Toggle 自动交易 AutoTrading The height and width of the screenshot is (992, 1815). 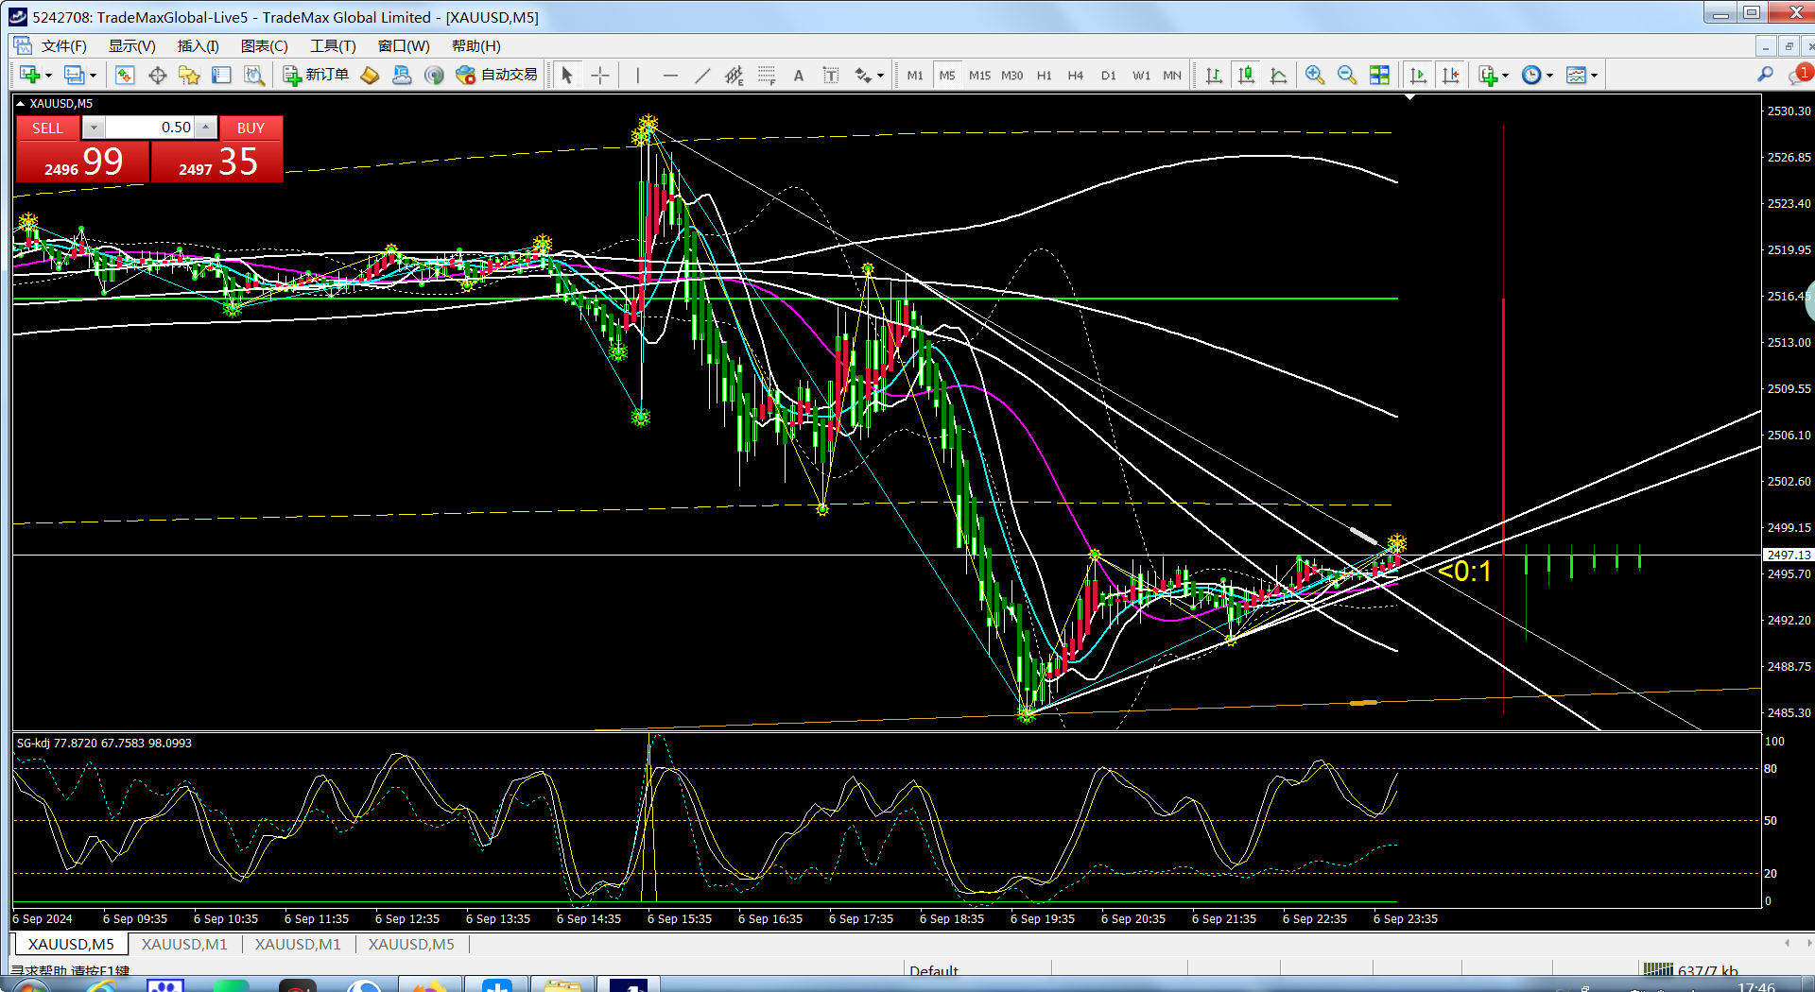(x=496, y=76)
